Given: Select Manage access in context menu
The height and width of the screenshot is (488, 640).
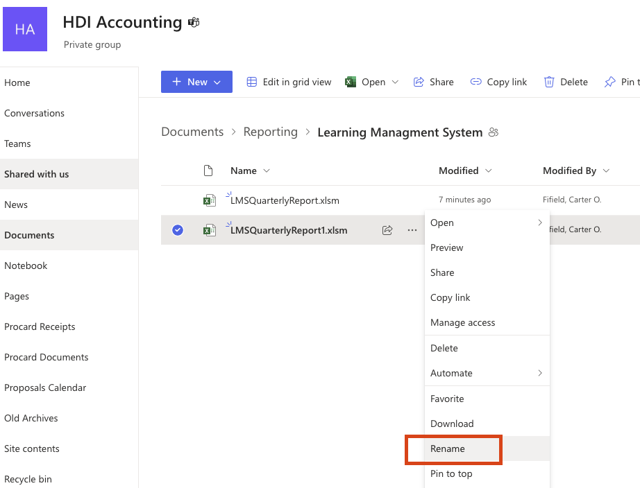Looking at the screenshot, I should (462, 322).
